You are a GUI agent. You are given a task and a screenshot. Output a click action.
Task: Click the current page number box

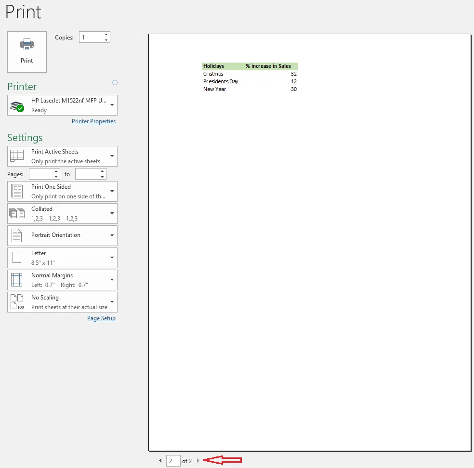click(x=173, y=461)
